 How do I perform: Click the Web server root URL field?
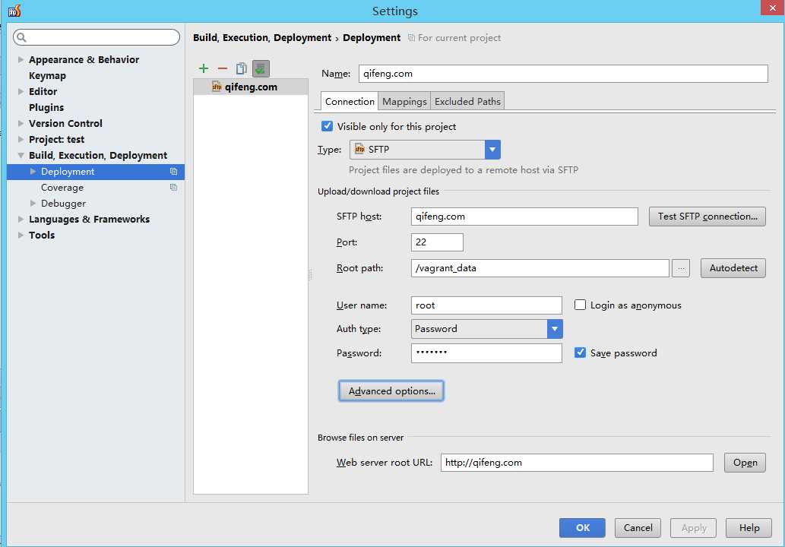[x=577, y=463]
